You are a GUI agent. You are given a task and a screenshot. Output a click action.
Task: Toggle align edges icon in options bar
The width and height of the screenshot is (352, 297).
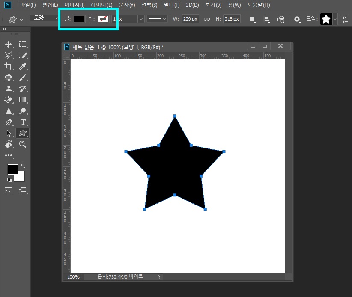pyautogui.click(x=345, y=19)
